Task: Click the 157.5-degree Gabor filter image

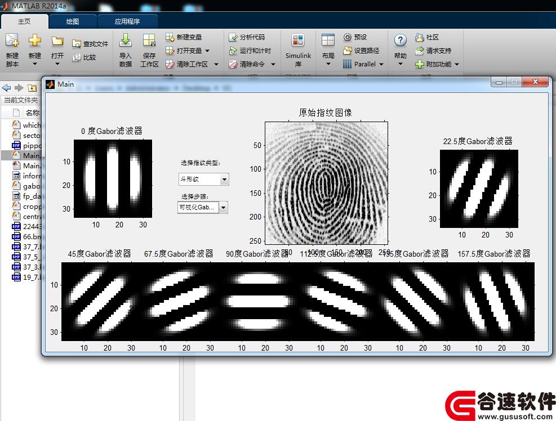Action: (x=495, y=302)
